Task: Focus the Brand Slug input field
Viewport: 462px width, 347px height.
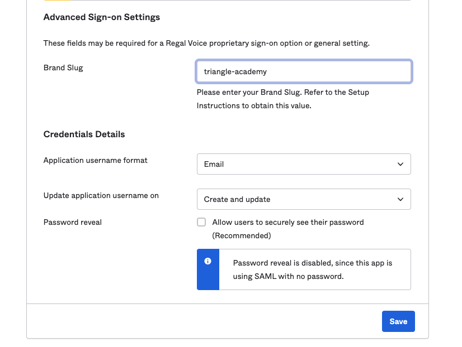Action: point(304,71)
